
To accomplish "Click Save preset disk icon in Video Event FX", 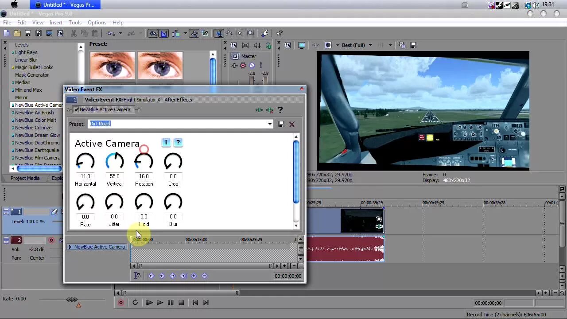I will [281, 124].
